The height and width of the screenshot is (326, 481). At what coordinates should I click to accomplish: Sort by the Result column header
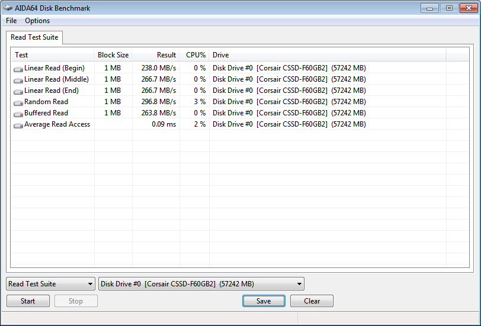coord(156,55)
